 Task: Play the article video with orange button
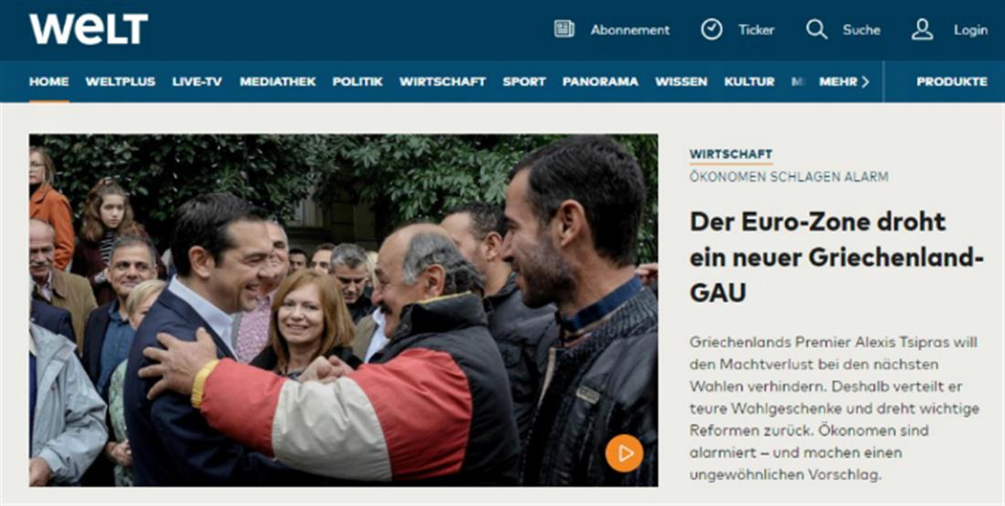tap(624, 453)
